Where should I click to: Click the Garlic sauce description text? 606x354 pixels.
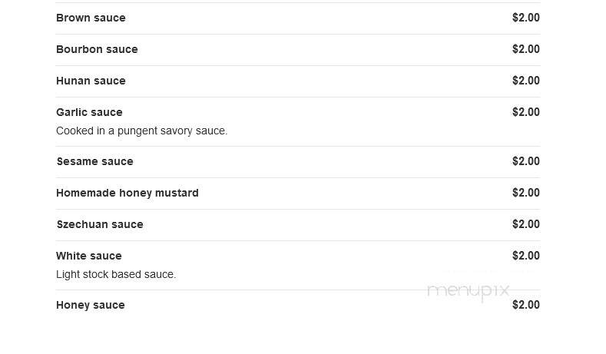click(x=142, y=131)
